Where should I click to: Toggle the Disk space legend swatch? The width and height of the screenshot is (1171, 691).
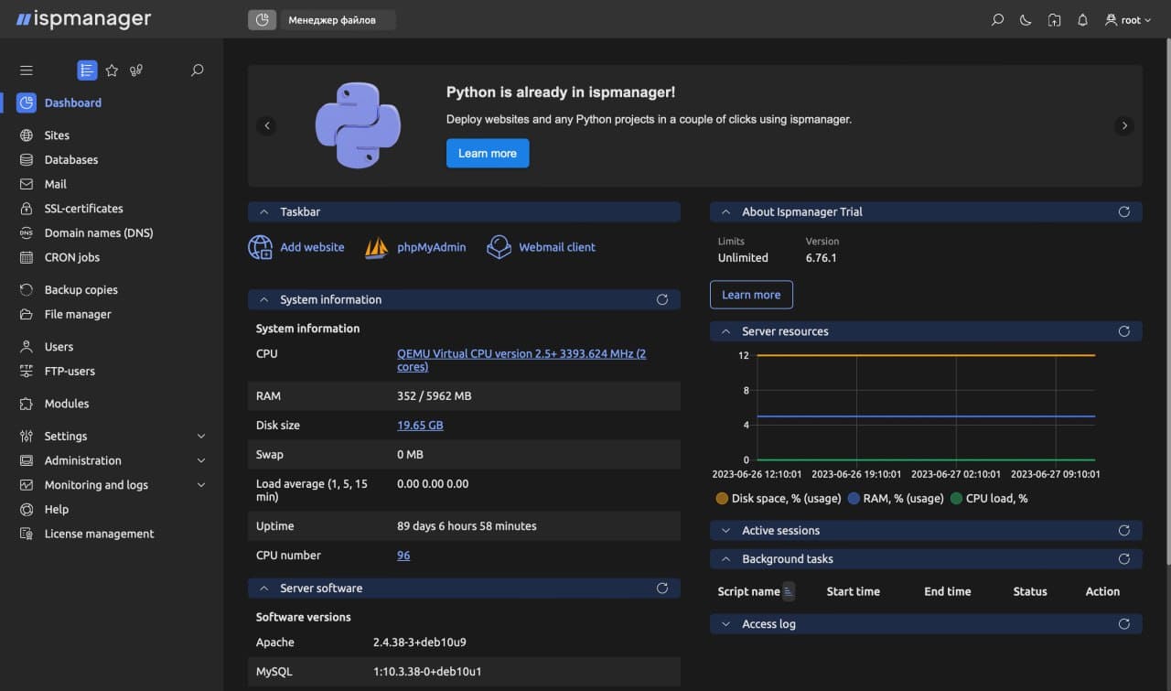[x=722, y=499]
